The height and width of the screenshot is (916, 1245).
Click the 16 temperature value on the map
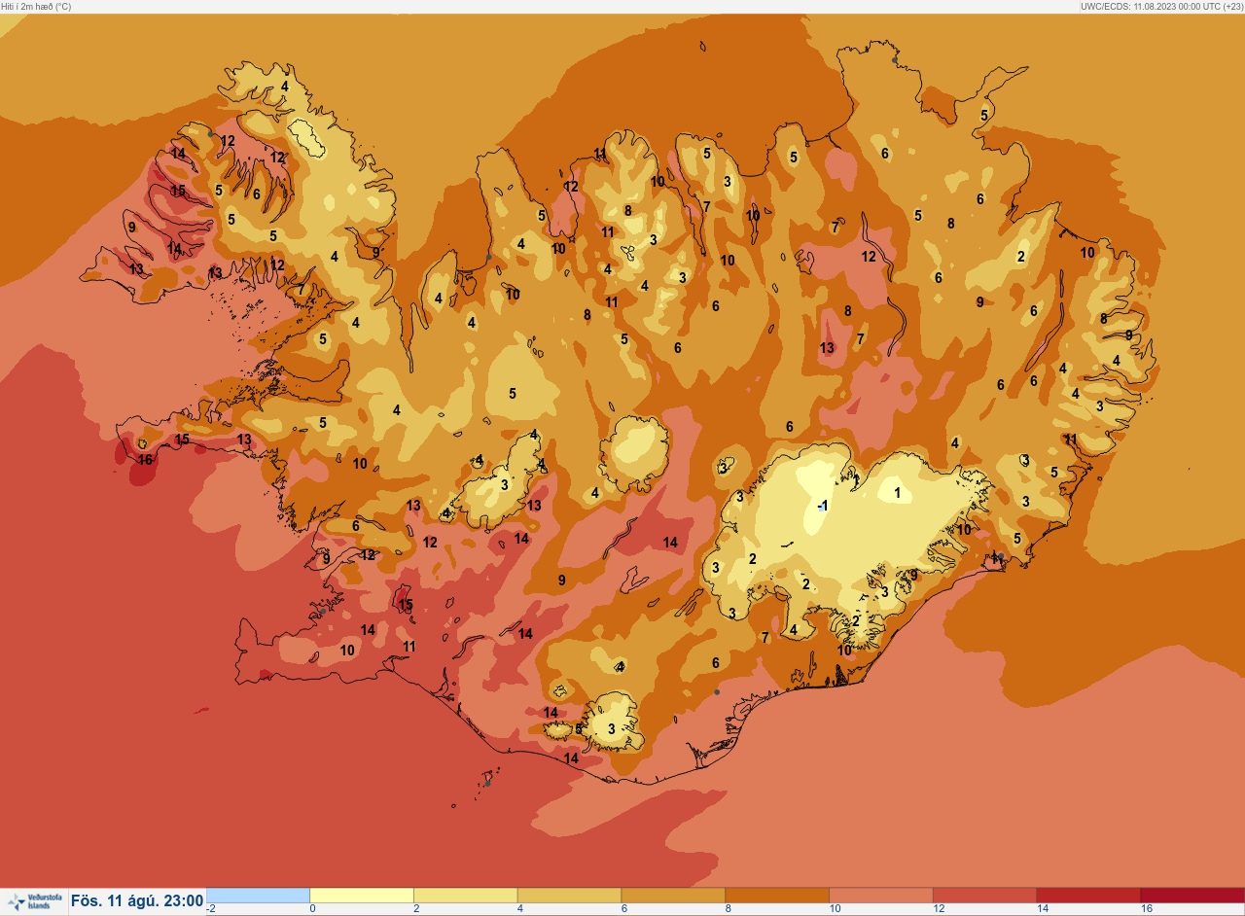click(x=145, y=459)
